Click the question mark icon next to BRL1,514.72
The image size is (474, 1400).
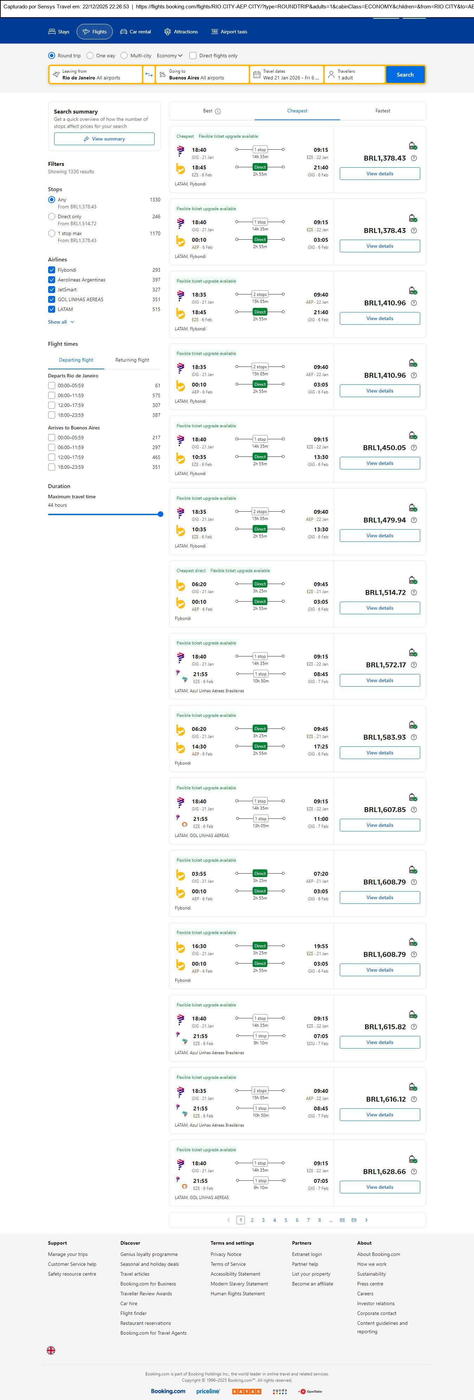pyautogui.click(x=414, y=592)
